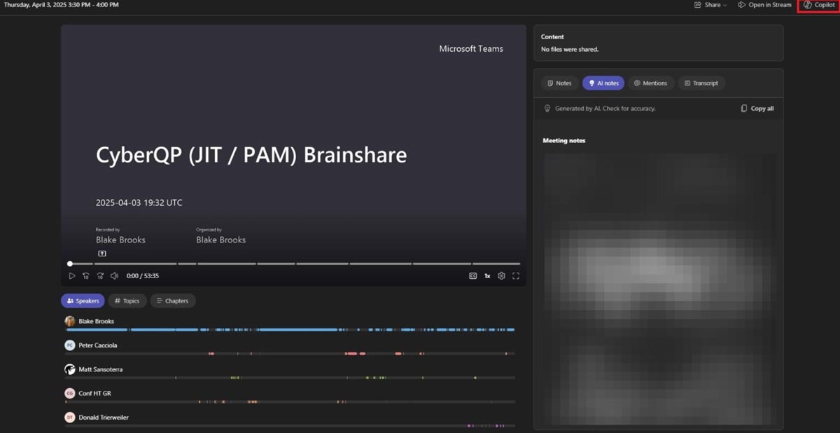Image resolution: width=840 pixels, height=433 pixels.
Task: Click the 'Content' heading
Action: [552, 37]
